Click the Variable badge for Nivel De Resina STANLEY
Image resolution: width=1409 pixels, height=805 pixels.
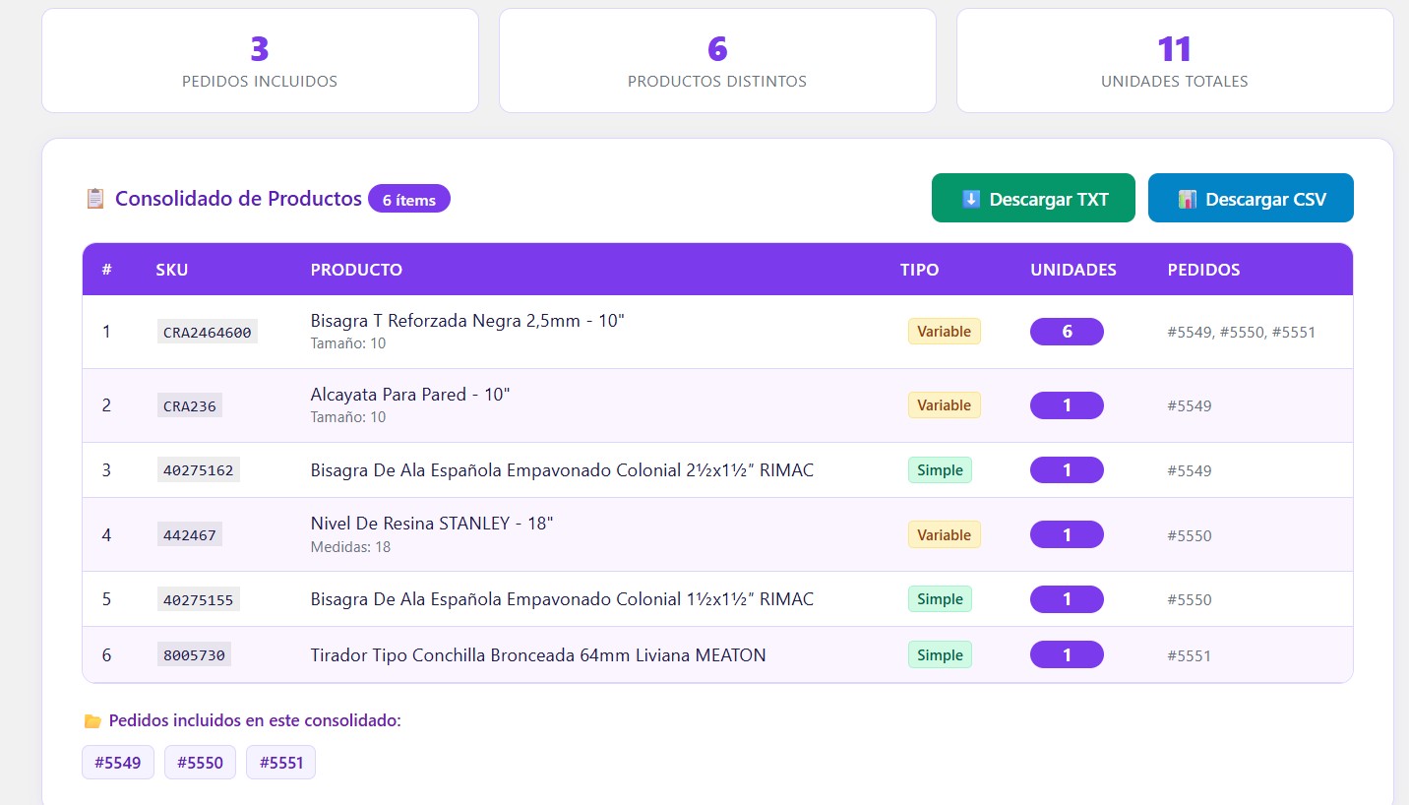click(944, 534)
